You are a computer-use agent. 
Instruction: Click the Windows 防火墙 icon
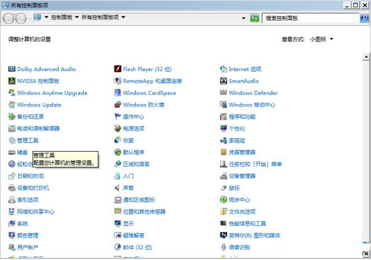pyautogui.click(x=118, y=105)
